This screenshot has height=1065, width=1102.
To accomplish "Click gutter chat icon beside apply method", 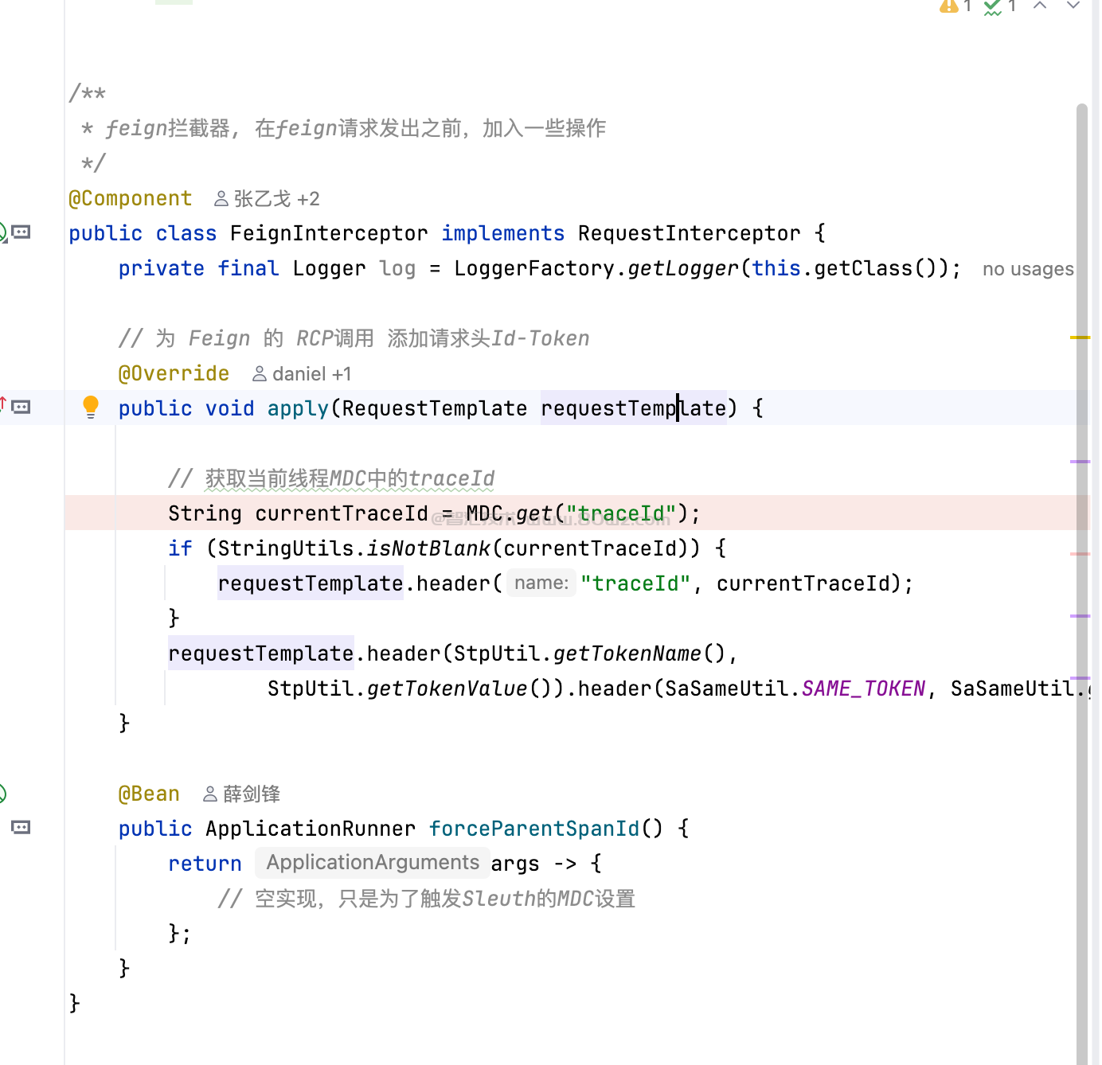I will pyautogui.click(x=21, y=408).
